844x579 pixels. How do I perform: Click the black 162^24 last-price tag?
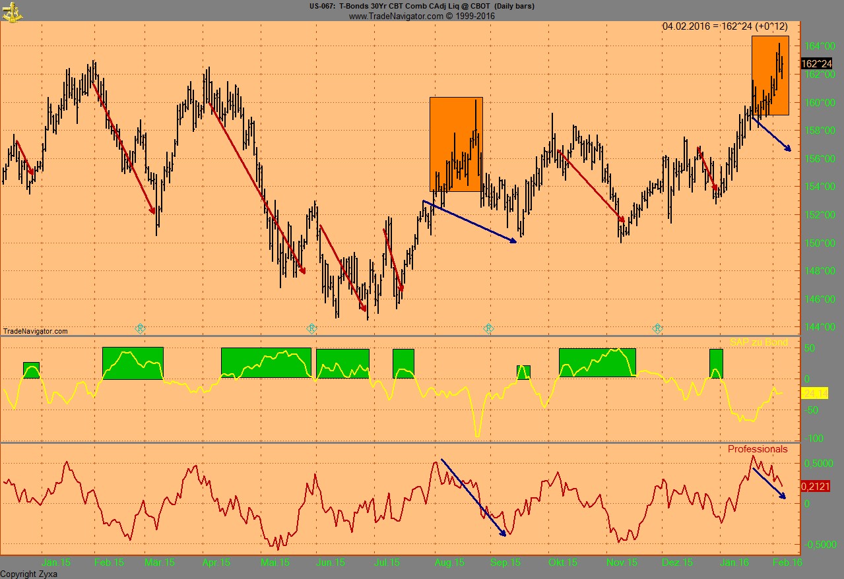818,63
